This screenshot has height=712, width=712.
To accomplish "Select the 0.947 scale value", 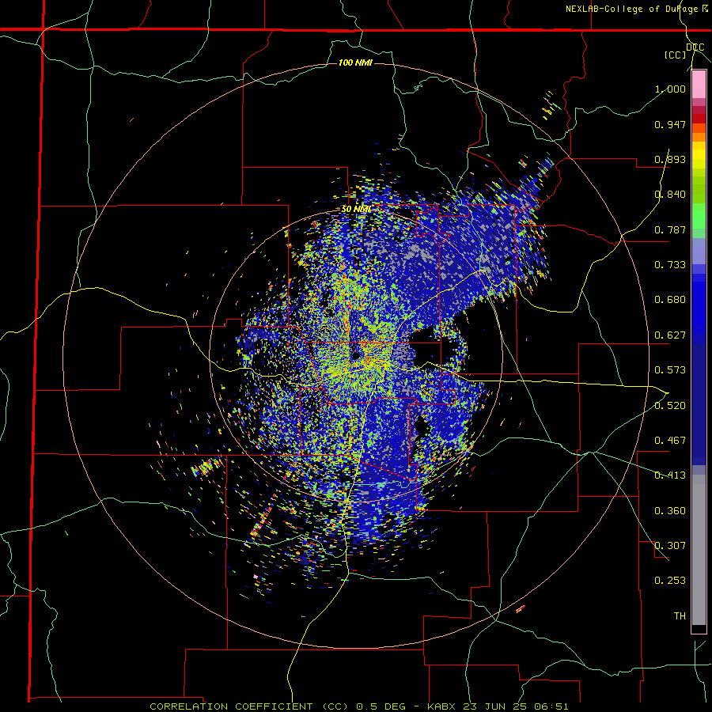I will [x=670, y=124].
